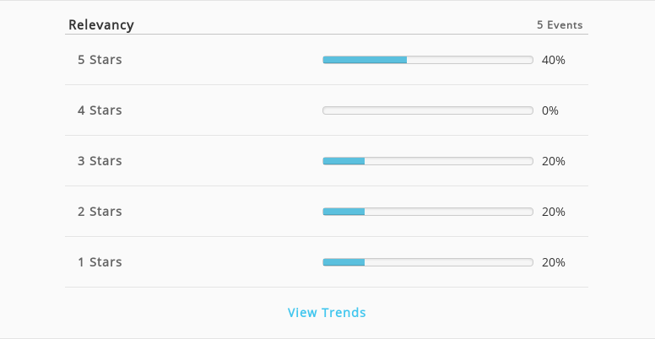Click the 20% value for 2 Stars
This screenshot has height=339, width=655.
click(x=554, y=212)
